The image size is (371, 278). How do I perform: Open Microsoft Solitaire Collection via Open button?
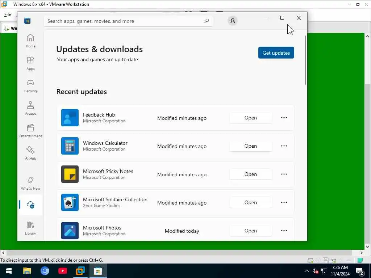pyautogui.click(x=251, y=202)
